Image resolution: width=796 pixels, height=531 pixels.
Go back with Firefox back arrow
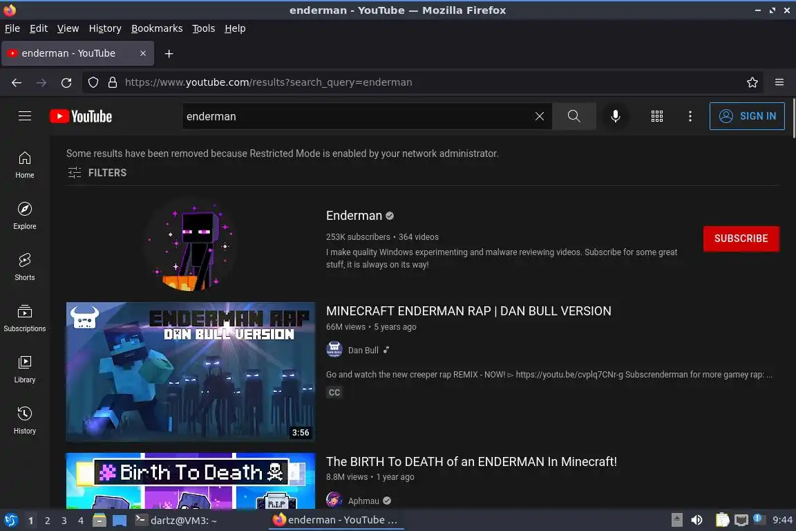pyautogui.click(x=17, y=82)
